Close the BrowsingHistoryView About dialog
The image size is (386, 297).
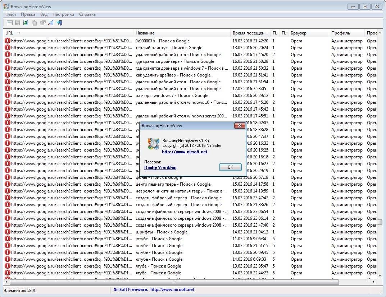coord(240,126)
